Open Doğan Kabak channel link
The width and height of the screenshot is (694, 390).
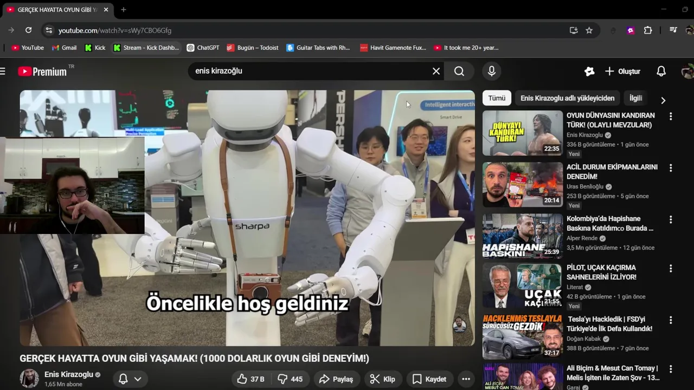pyautogui.click(x=584, y=339)
